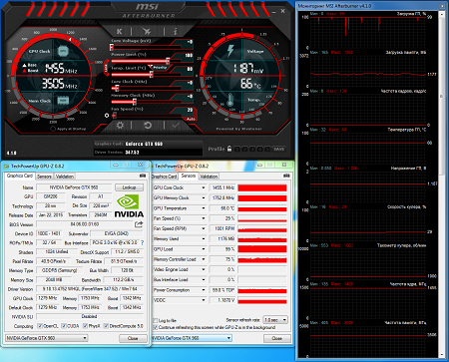
Task: Select profile slot 3 in Afterburner
Action: 252,149
